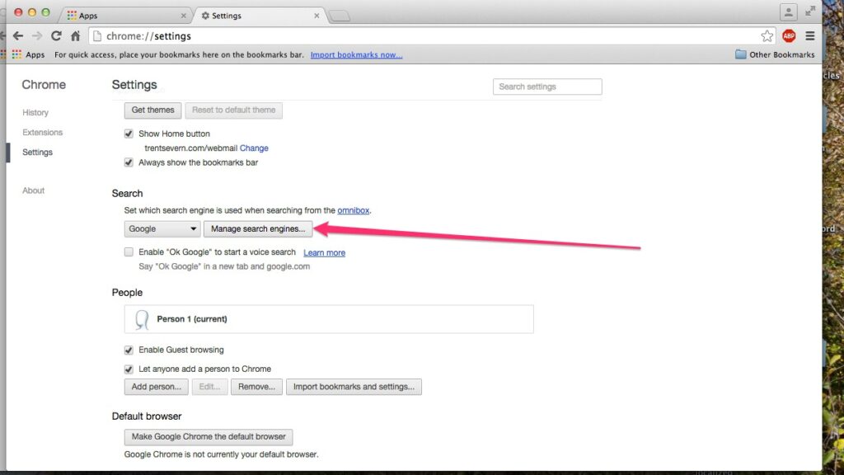Screen dimensions: 844x475
Task: Enable Ok Google voice search
Action: coord(129,252)
